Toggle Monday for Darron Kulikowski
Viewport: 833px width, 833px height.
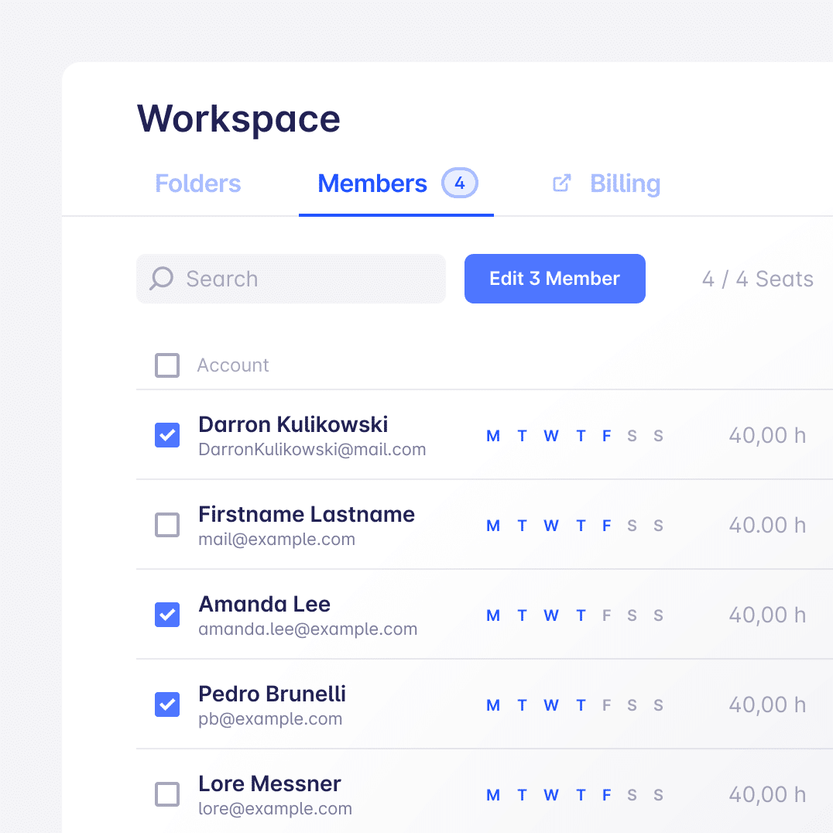492,436
